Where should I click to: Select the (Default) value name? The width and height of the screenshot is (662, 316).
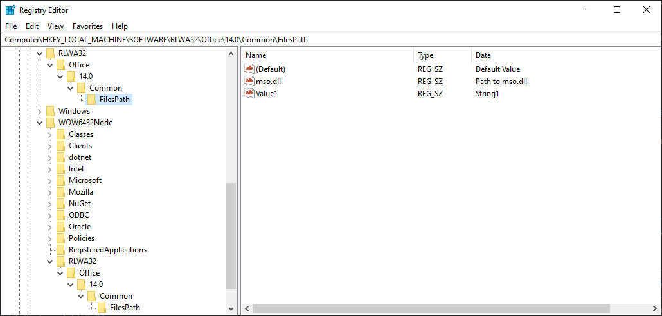coord(271,69)
